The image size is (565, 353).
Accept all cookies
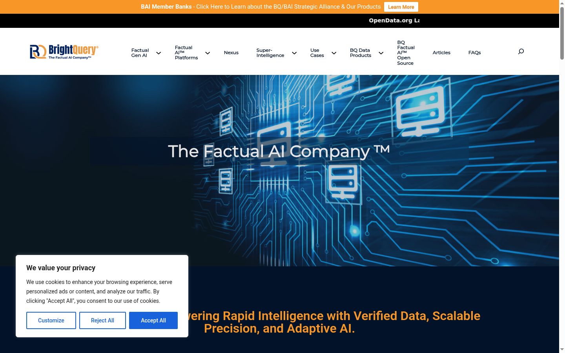153,320
